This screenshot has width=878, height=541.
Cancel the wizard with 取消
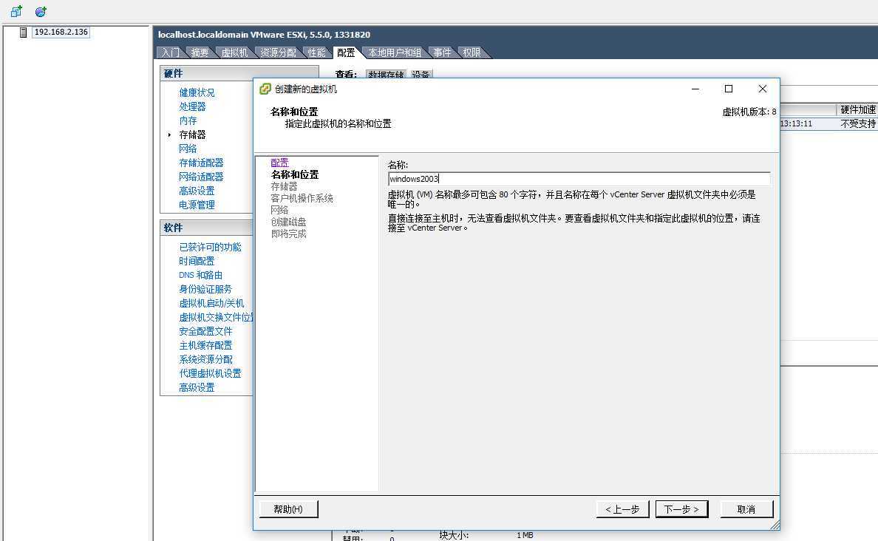pos(746,509)
